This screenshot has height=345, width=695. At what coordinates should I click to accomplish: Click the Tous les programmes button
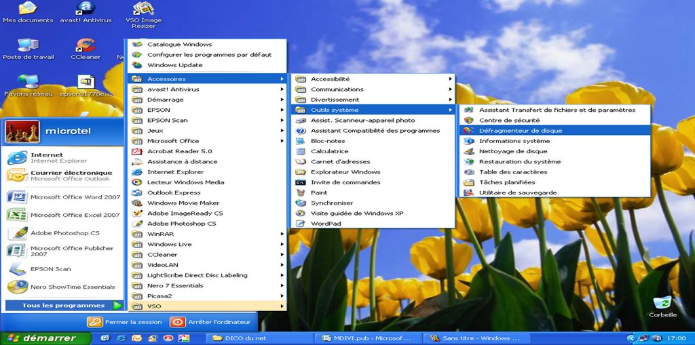[x=64, y=306]
